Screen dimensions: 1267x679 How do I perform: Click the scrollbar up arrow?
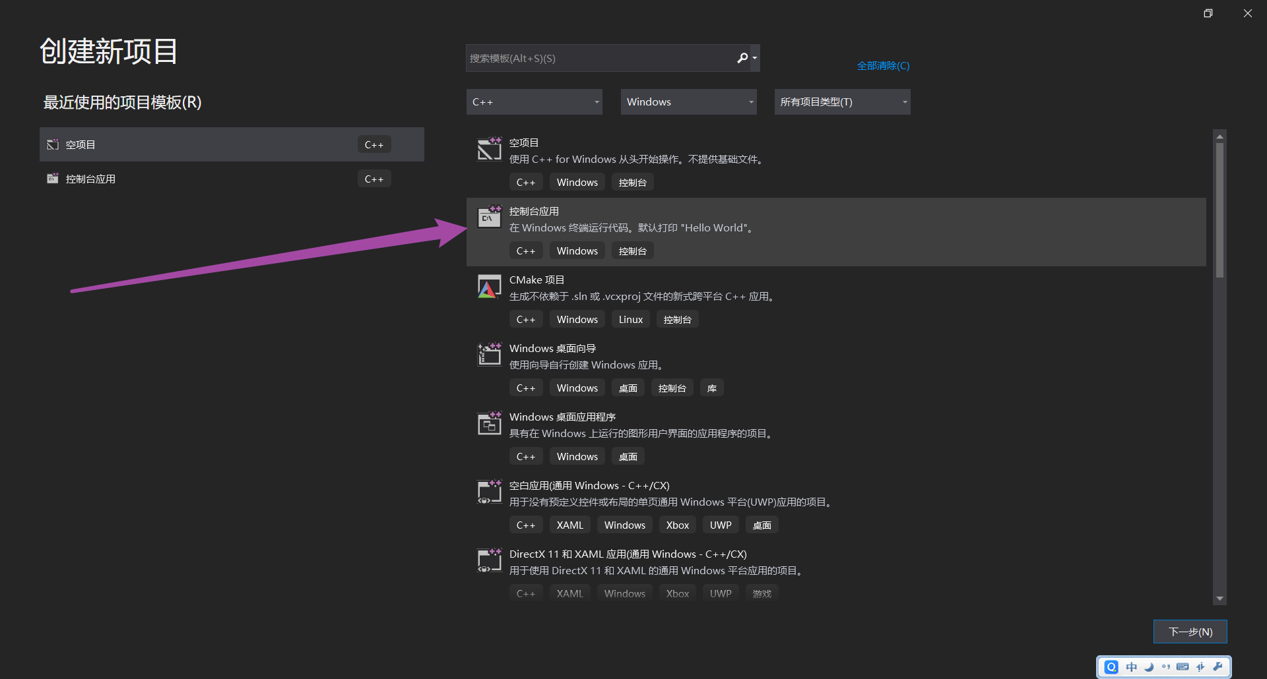(1219, 136)
